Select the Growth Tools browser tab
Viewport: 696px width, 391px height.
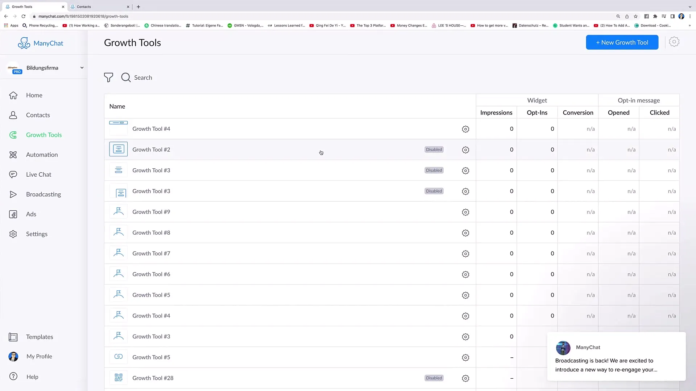pos(34,7)
